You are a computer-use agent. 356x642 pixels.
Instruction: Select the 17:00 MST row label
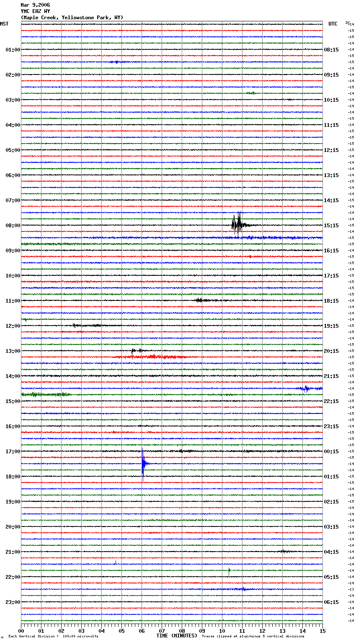tap(13, 452)
